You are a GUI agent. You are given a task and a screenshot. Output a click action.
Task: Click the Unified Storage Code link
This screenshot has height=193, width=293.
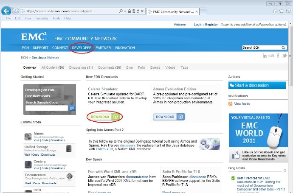pos(36,155)
